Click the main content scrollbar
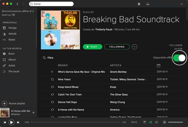This screenshot has width=188, height=127. tap(187, 14)
